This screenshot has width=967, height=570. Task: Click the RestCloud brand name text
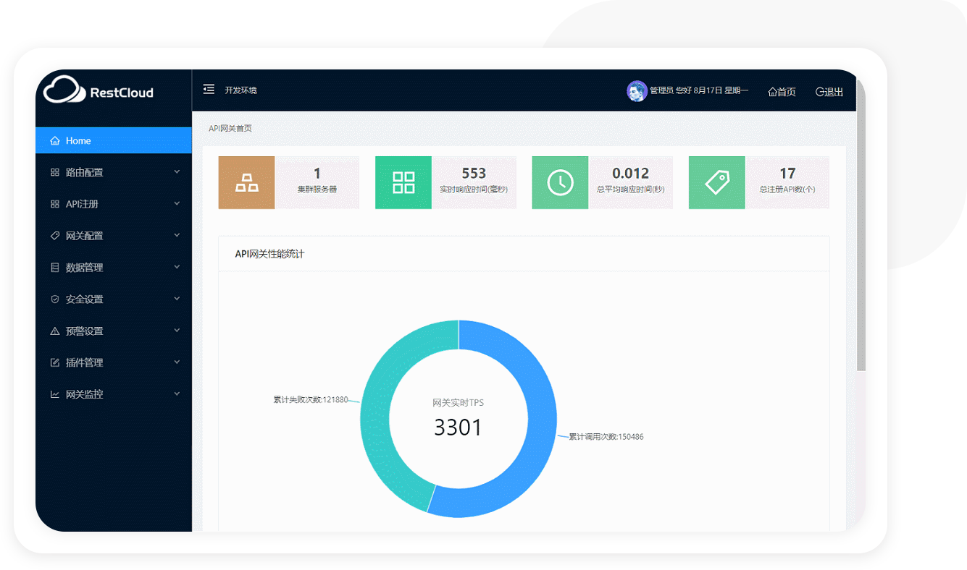click(x=122, y=93)
